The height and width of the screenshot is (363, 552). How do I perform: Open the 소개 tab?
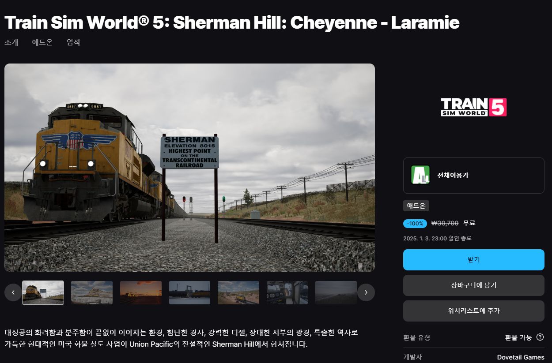tap(11, 42)
